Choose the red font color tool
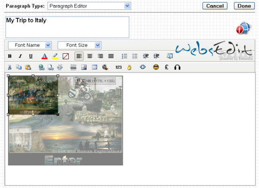 point(44,56)
